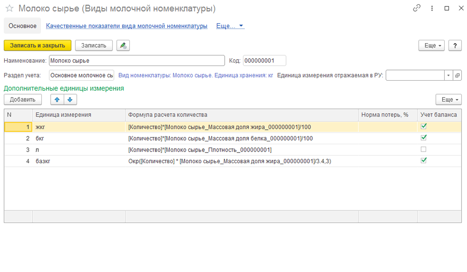Expand the Еще navigation dropdown link
Viewport: 467px width, 272px height.
point(230,26)
